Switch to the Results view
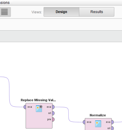The image size is (122, 130). (x=97, y=12)
